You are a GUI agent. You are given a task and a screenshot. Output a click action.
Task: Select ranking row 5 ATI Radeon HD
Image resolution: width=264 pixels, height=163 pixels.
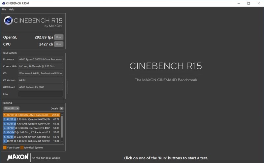tap(32, 133)
